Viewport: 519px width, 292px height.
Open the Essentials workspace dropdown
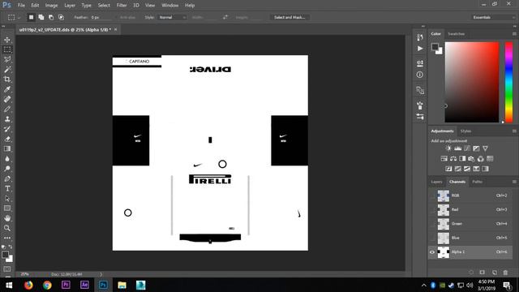(493, 17)
